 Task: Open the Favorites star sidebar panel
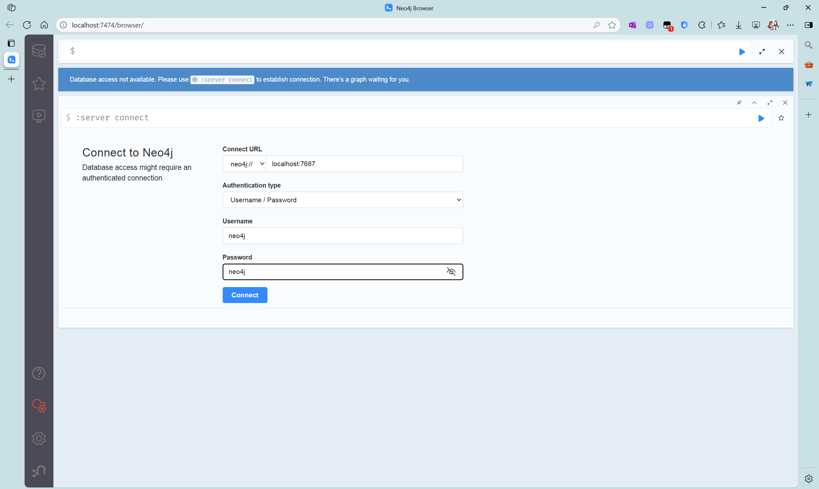coord(39,84)
